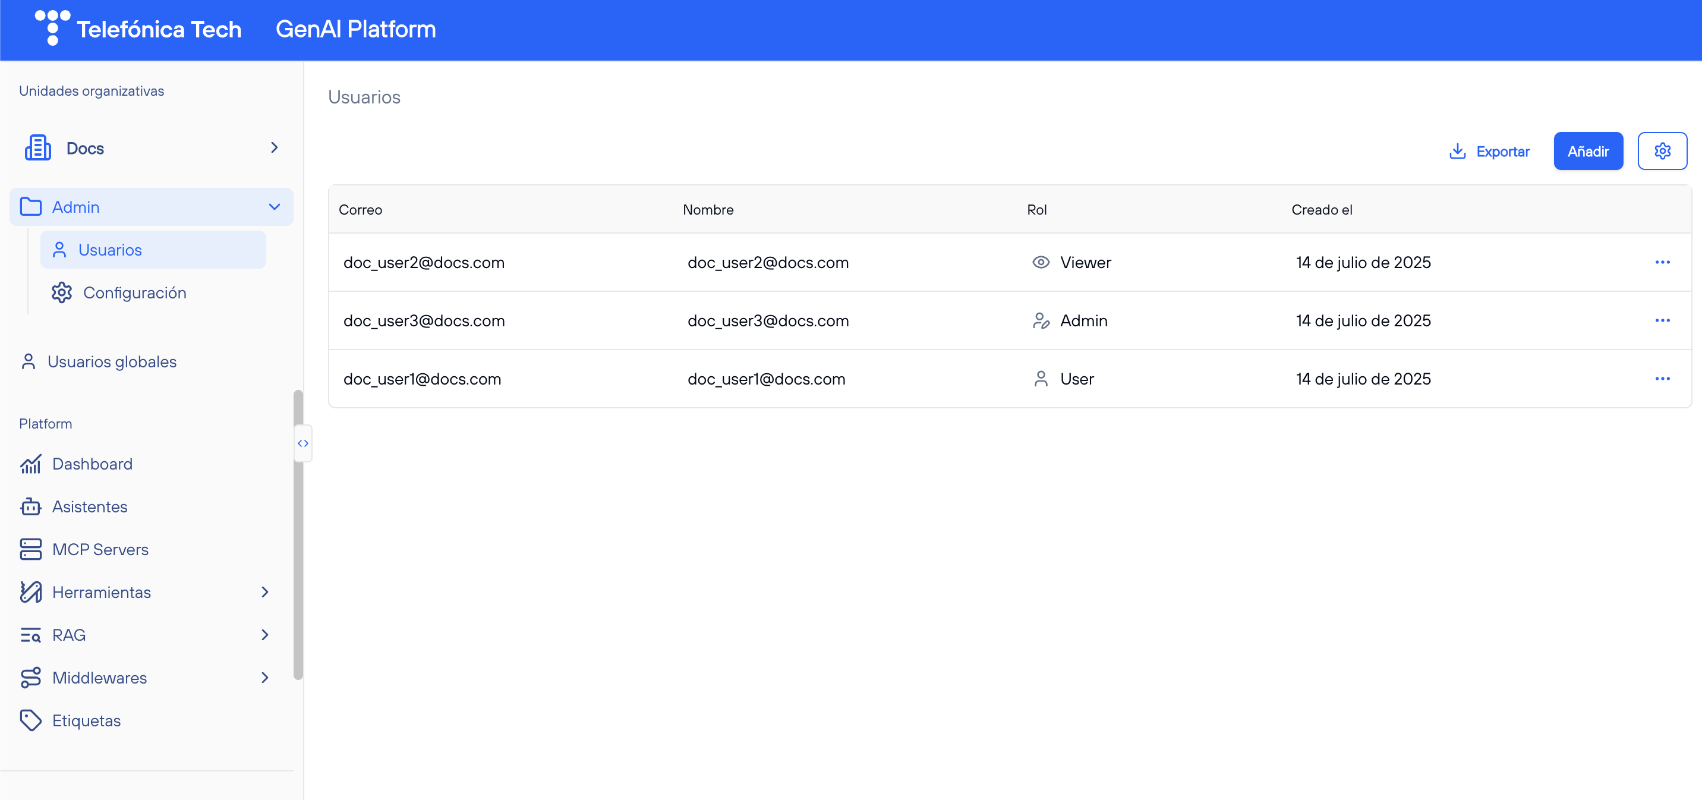This screenshot has height=800, width=1702.
Task: Open the table settings gear button
Action: coord(1662,152)
